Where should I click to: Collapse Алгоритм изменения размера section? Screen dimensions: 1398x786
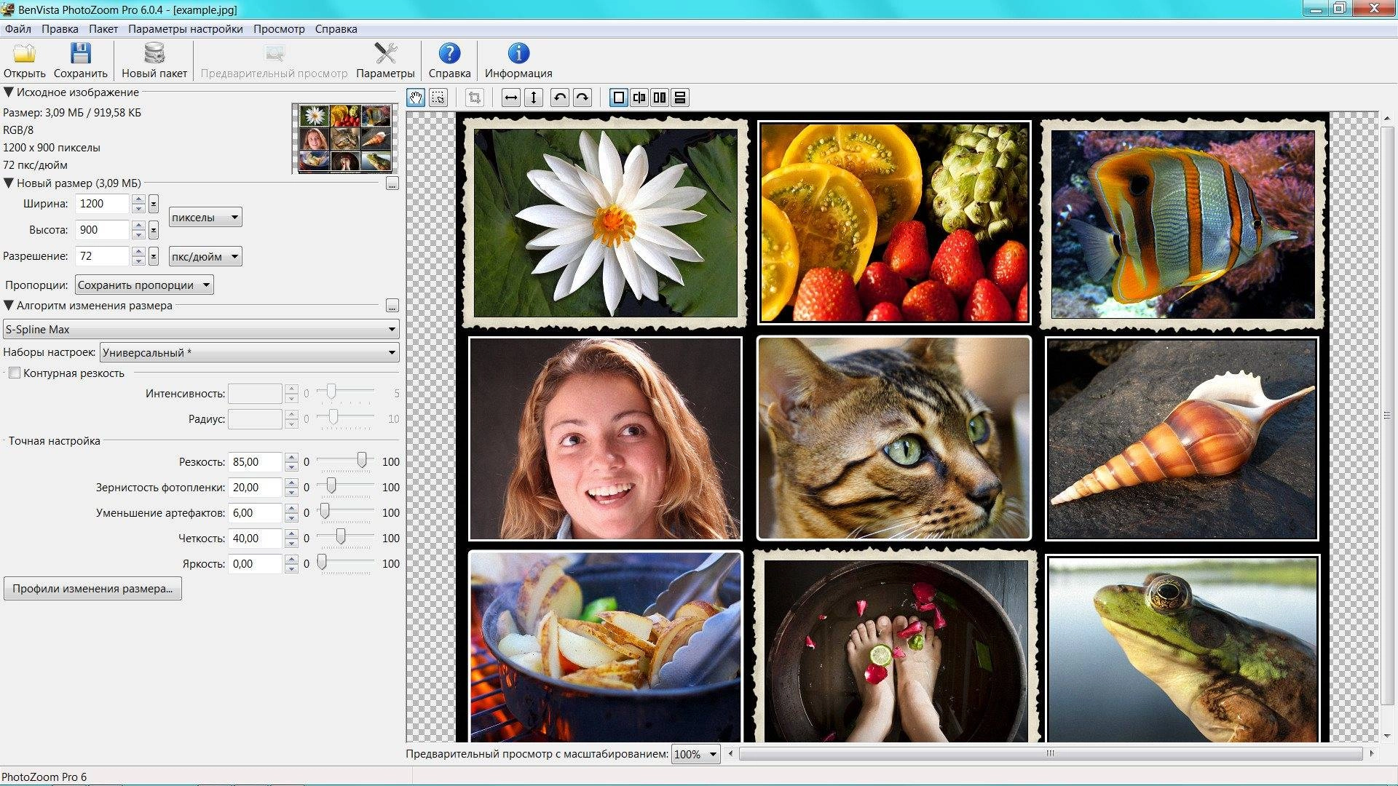(x=9, y=306)
